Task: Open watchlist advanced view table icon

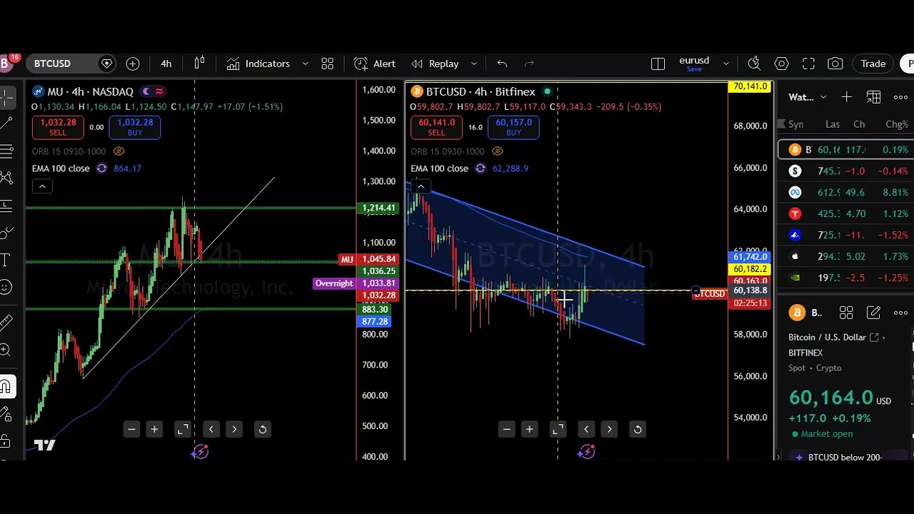Action: (x=873, y=97)
